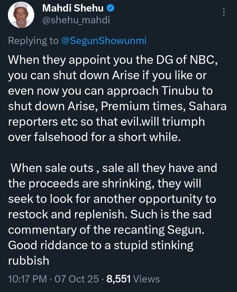This screenshot has width=237, height=292.
Task: Open Mahdi Shehu's profile picture
Action: 21,15
